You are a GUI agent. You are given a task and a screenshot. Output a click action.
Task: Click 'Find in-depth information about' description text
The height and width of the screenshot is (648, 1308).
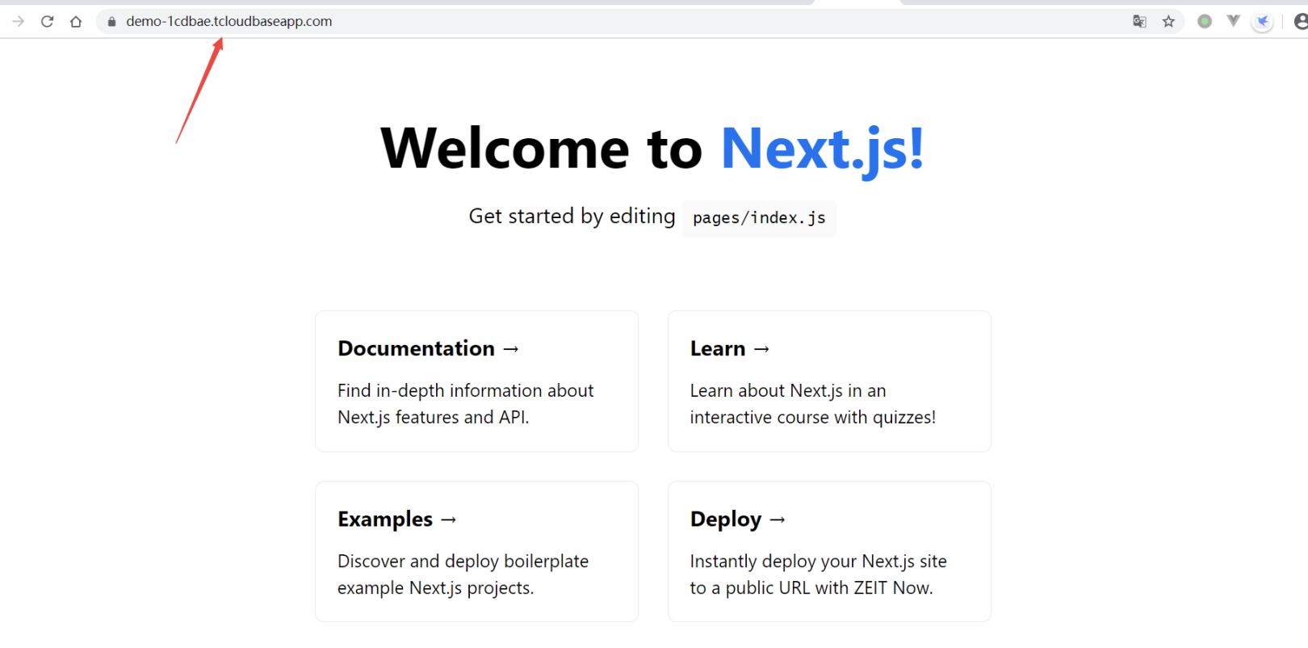466,391
